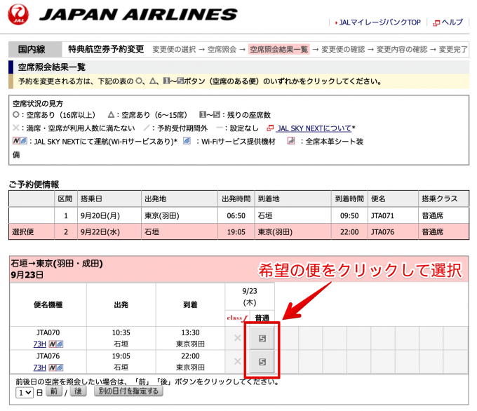The image size is (477, 411).
Task: Click the external-window icon beside ヘルプ
Action: coord(436,23)
